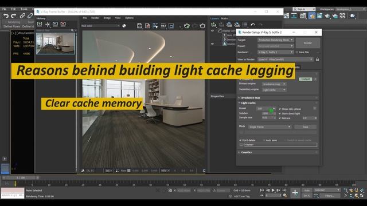
Task: Open Renderer dropdown in Render Setup
Action: (x=275, y=52)
